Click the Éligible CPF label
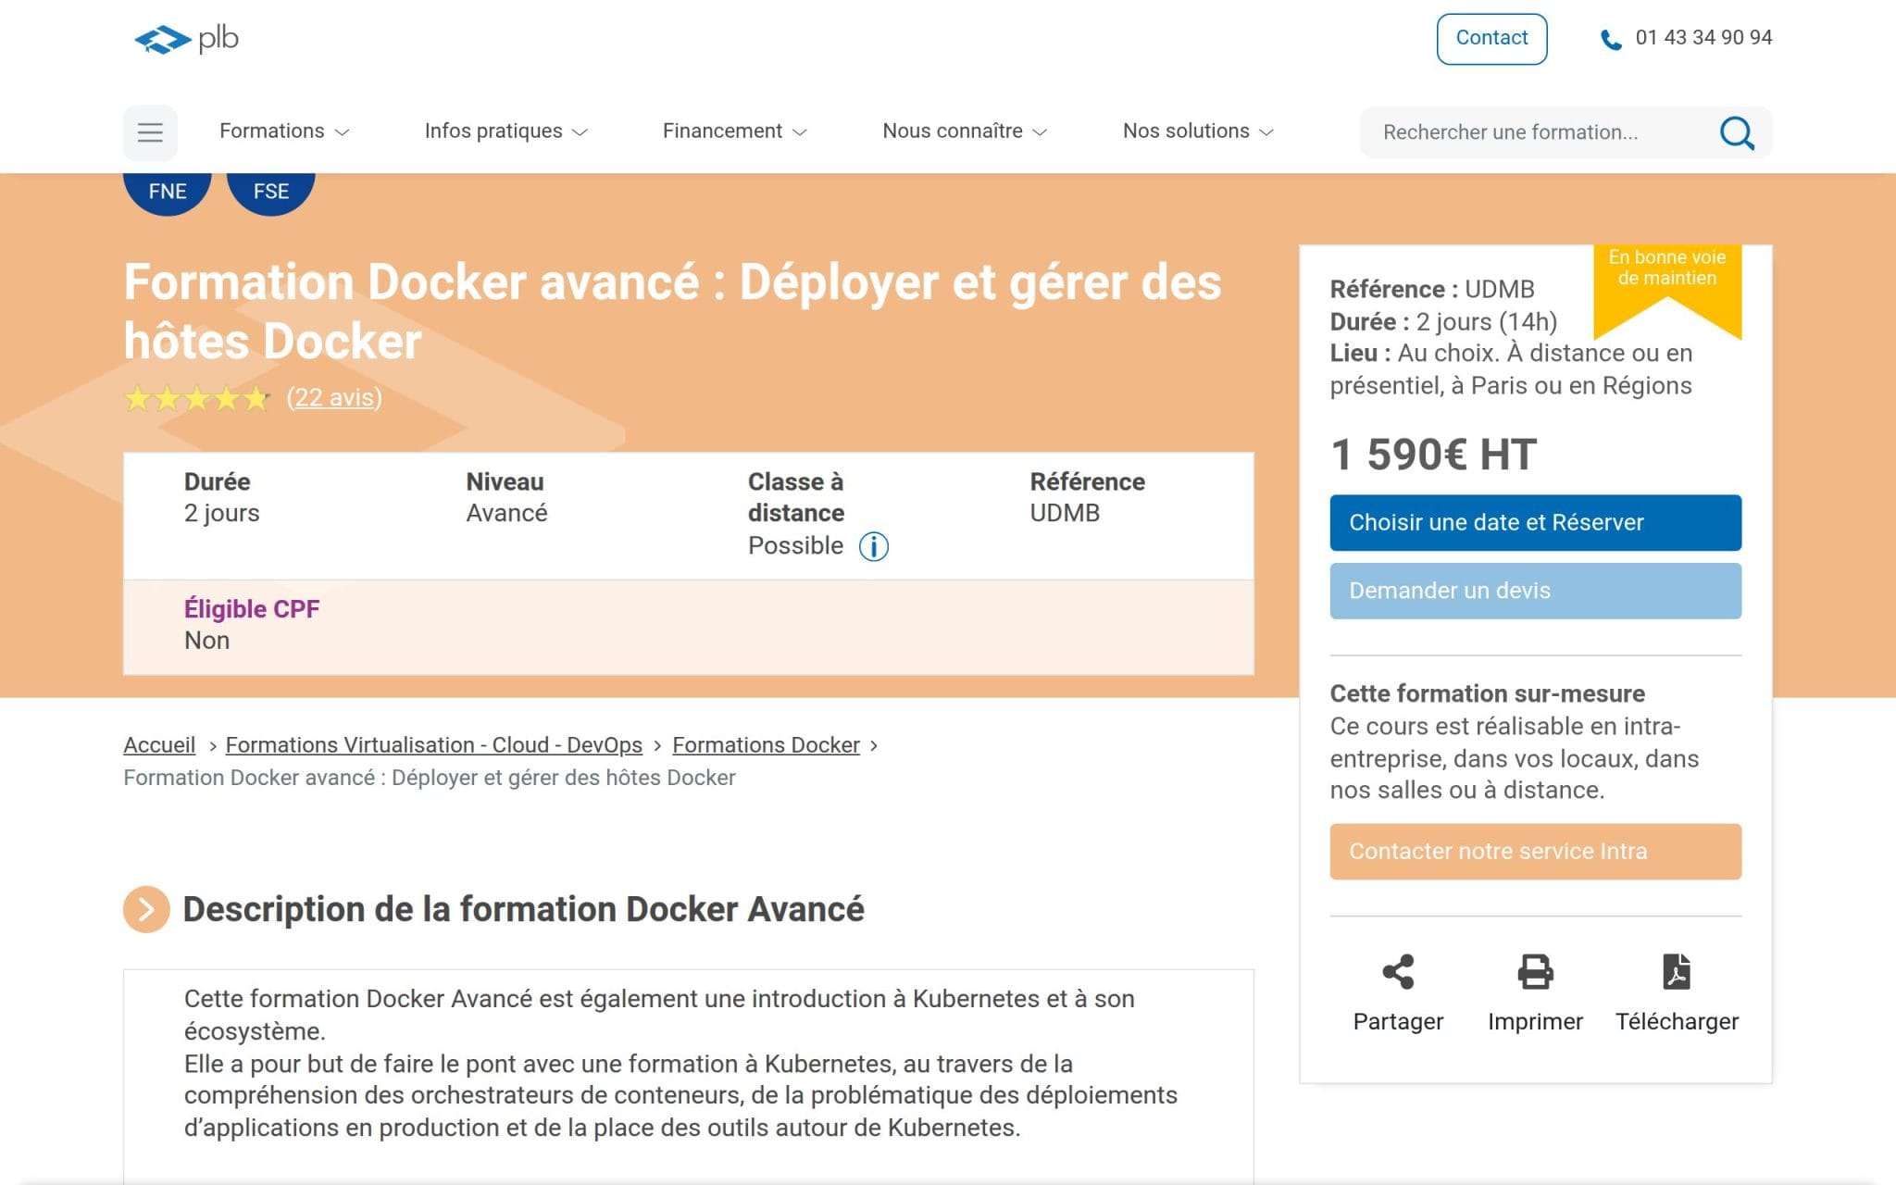The height and width of the screenshot is (1185, 1896). (252, 609)
